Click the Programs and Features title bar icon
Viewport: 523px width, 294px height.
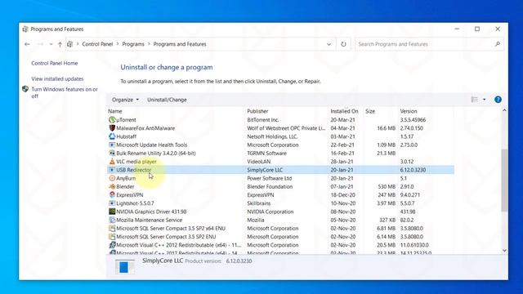(x=25, y=29)
